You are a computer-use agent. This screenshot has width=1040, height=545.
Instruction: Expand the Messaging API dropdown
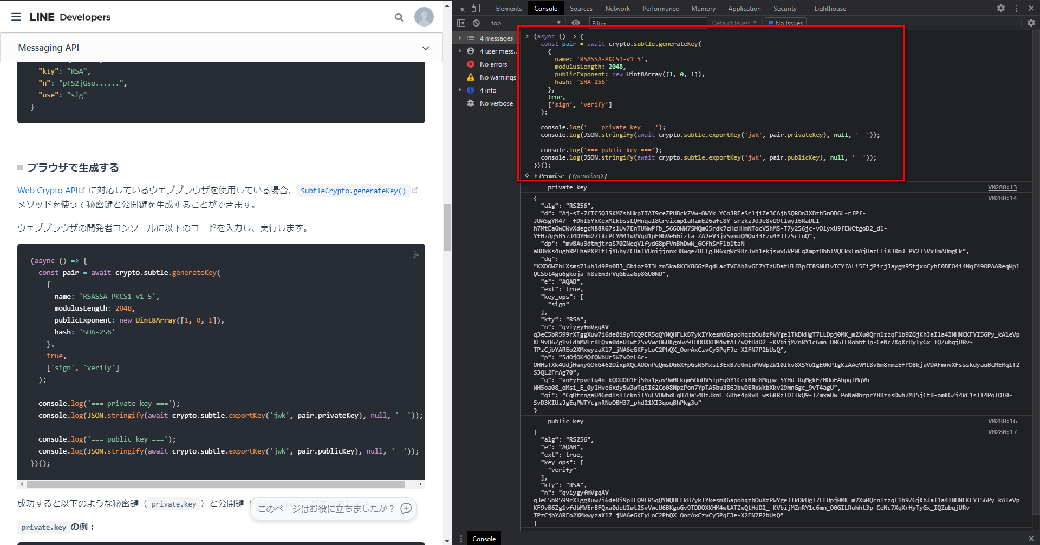click(426, 48)
